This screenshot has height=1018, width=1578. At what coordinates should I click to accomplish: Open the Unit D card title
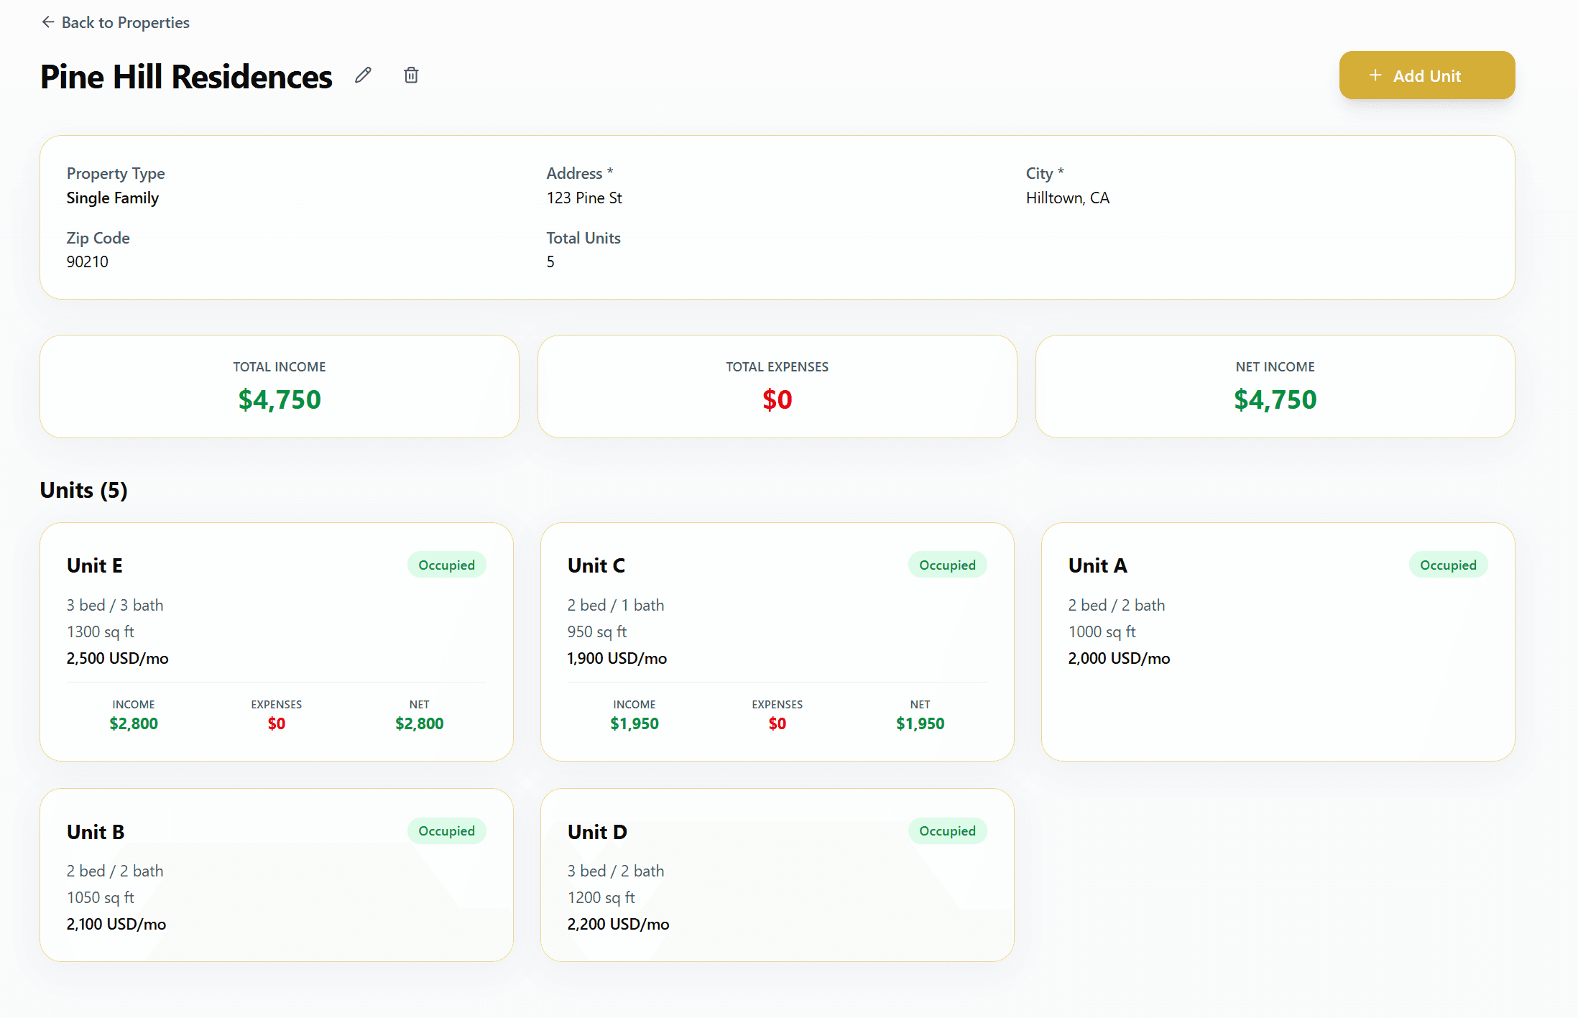597,831
